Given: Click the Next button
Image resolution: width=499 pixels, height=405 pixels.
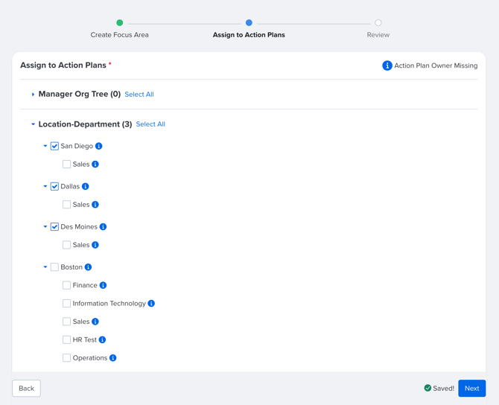Looking at the screenshot, I should coord(471,389).
